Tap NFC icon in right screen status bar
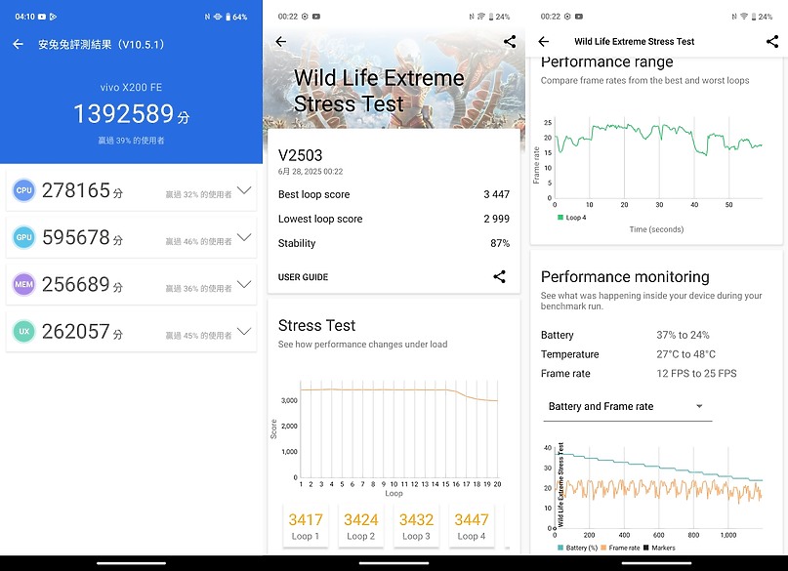The height and width of the screenshot is (571, 788). tap(734, 17)
